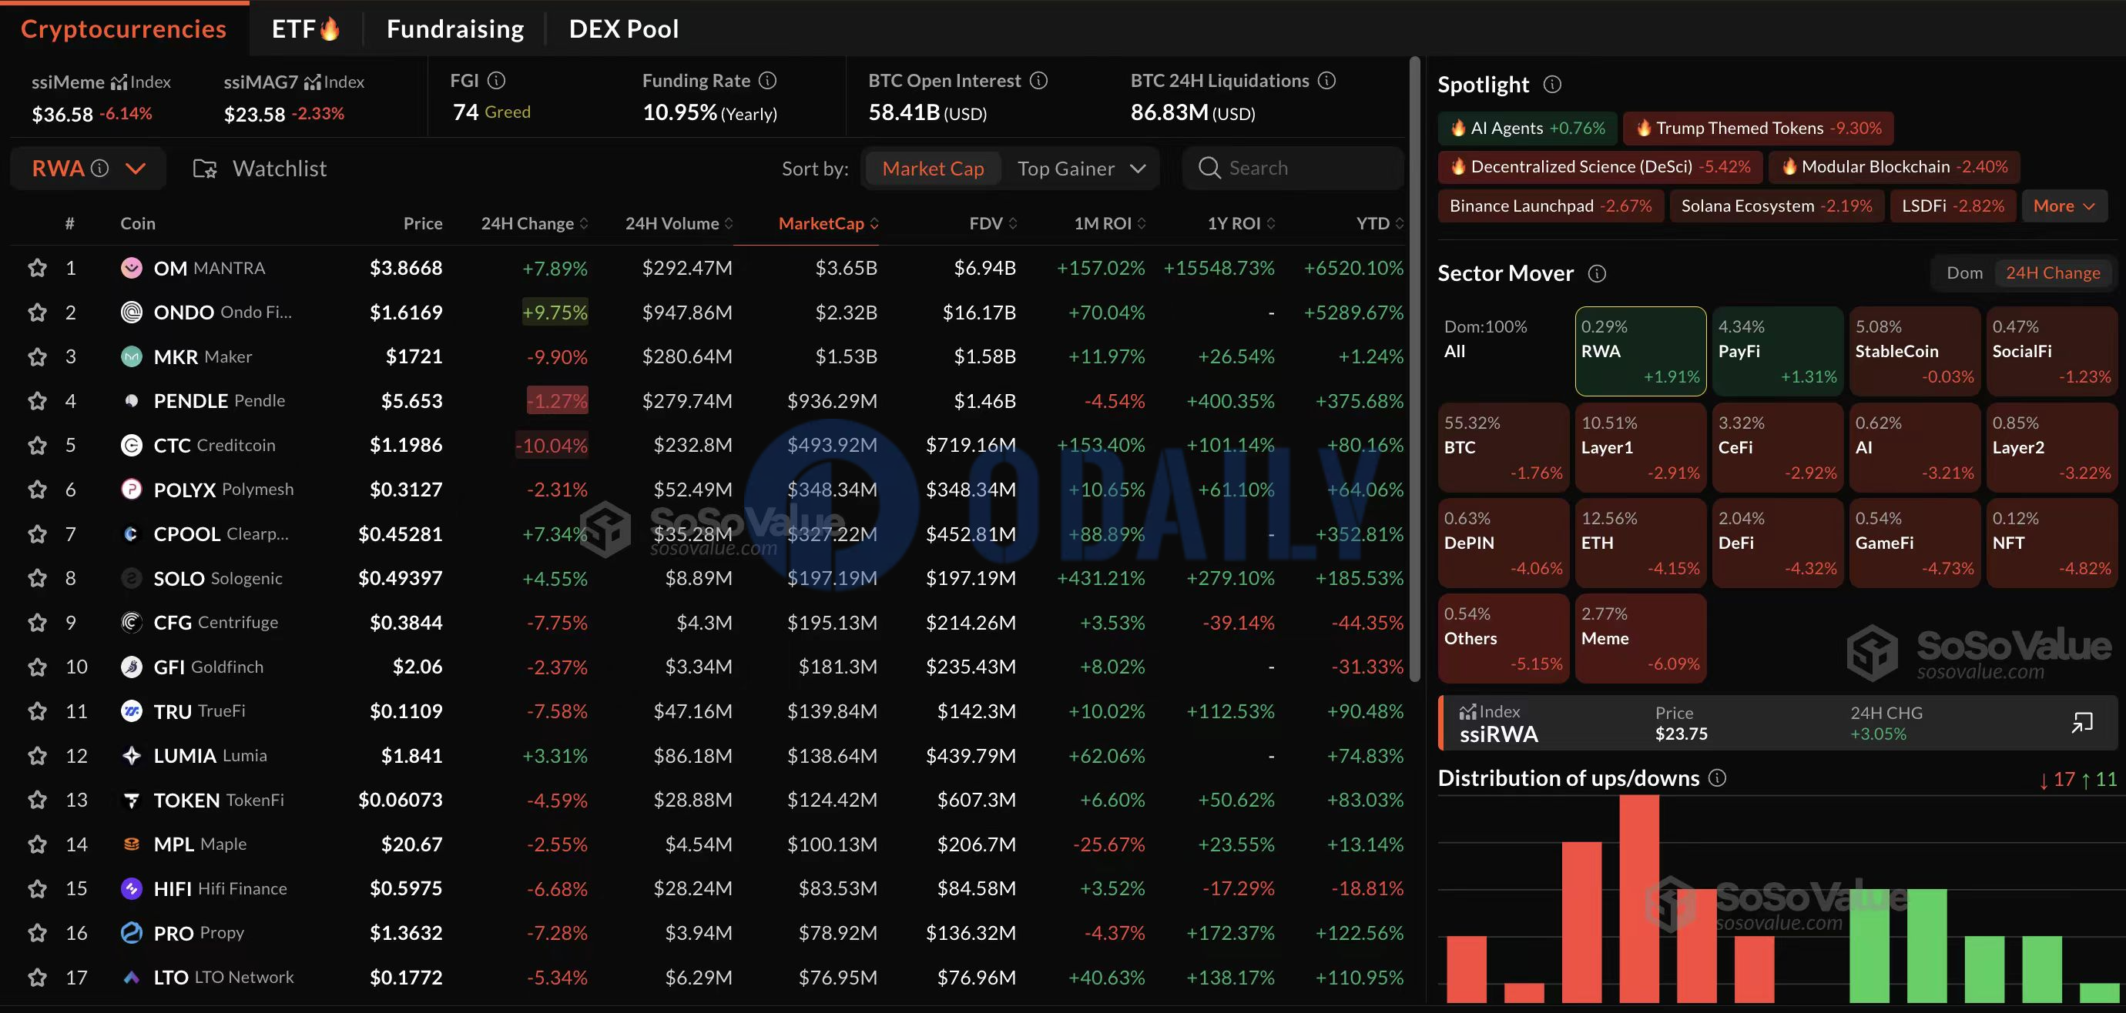Switch Sector Mover to Dom view
The width and height of the screenshot is (2126, 1013).
1964,273
